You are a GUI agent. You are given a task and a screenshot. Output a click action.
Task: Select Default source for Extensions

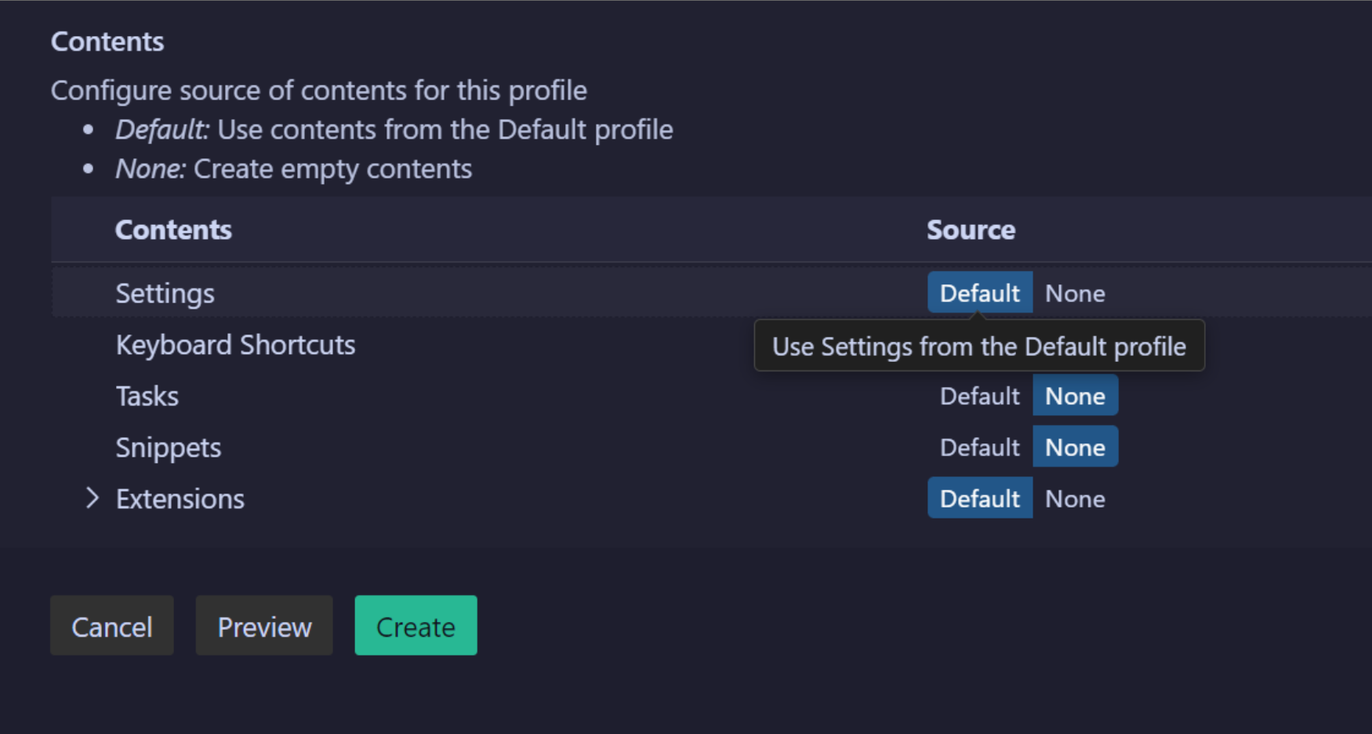pyautogui.click(x=979, y=498)
